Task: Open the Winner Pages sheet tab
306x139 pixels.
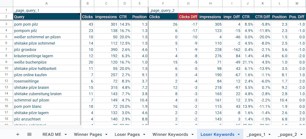Action: coord(88,134)
